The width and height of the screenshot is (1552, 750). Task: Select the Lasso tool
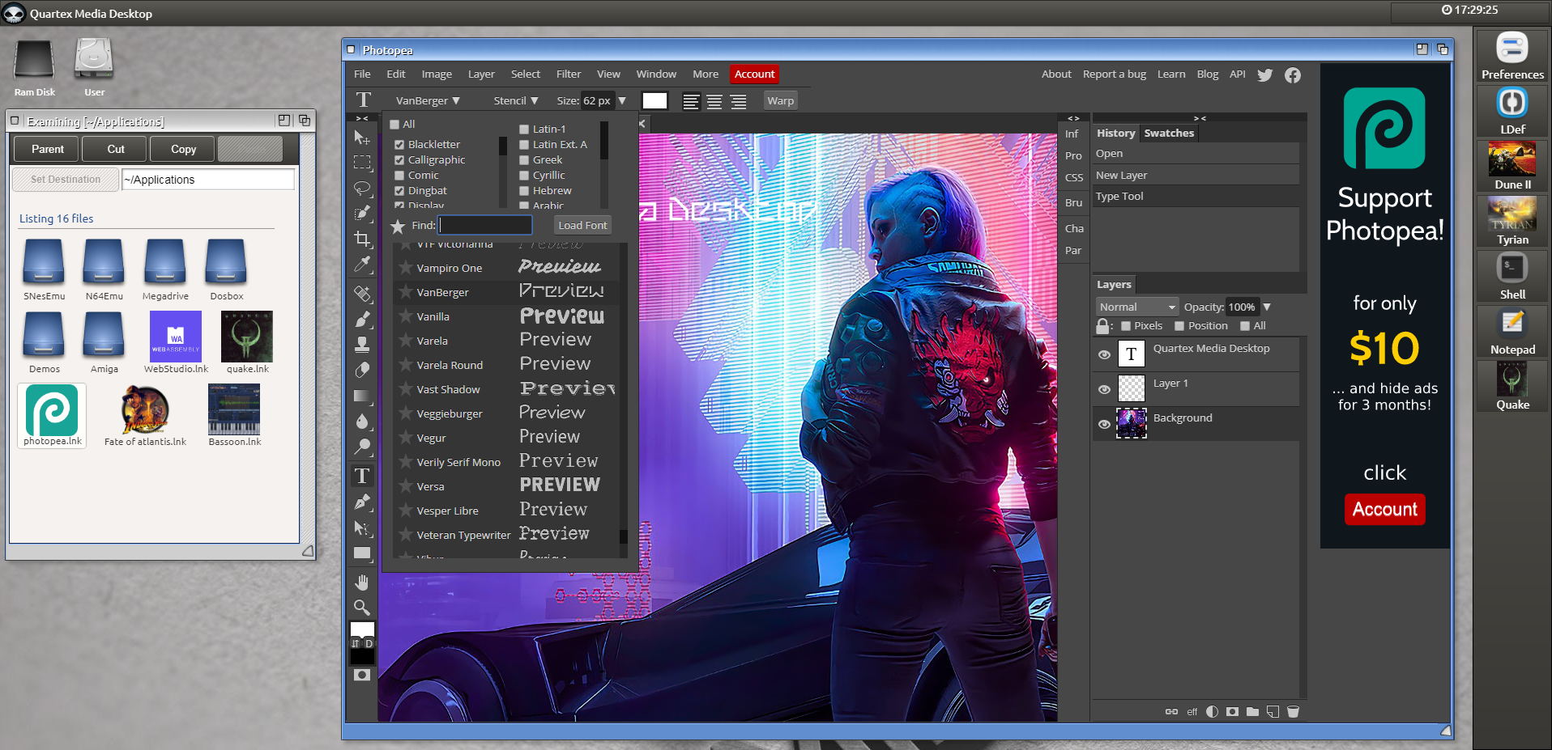point(362,189)
